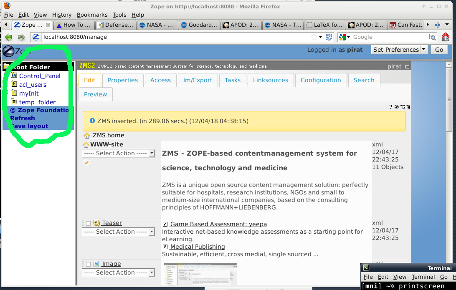The height and width of the screenshot is (290, 456).
Task: Open the Select Action dropdown under WWW-site
Action: click(119, 153)
